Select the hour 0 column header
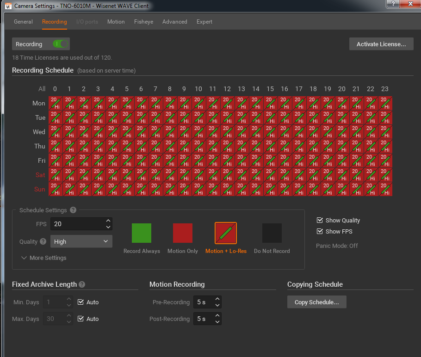The image size is (421, 357). (x=55, y=89)
